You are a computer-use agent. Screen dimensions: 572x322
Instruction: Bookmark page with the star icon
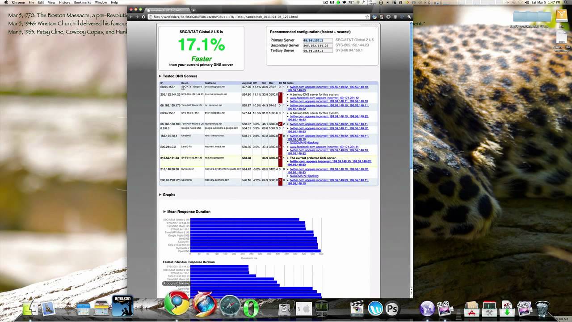[367, 17]
